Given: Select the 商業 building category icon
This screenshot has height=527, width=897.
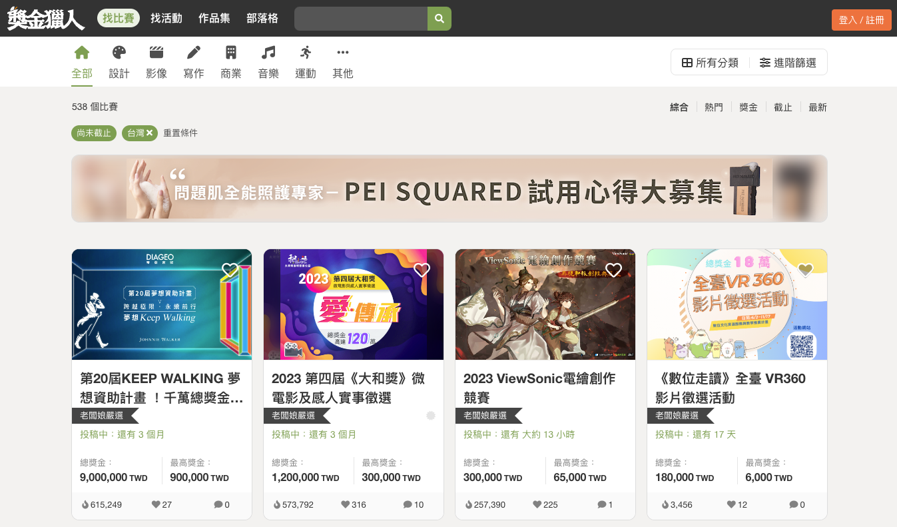Looking at the screenshot, I should [x=231, y=53].
